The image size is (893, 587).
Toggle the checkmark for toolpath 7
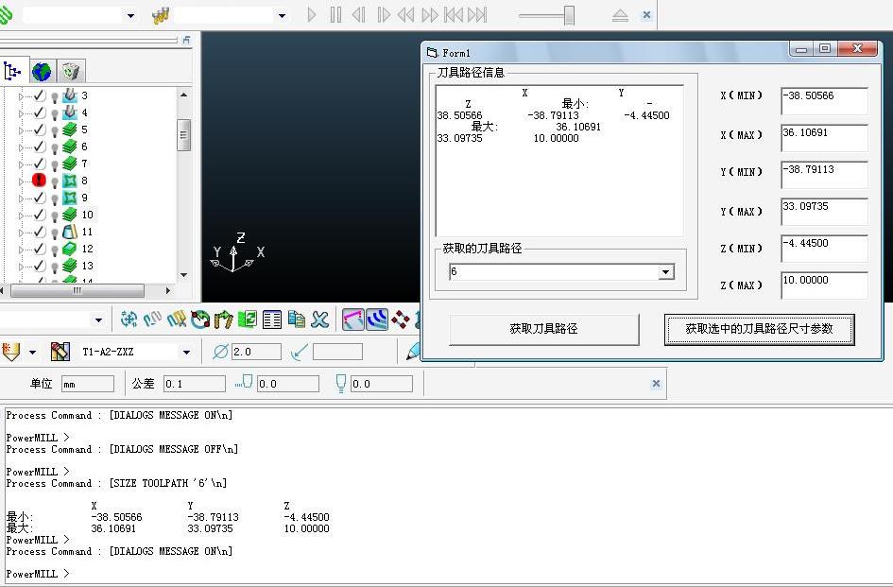tap(39, 164)
